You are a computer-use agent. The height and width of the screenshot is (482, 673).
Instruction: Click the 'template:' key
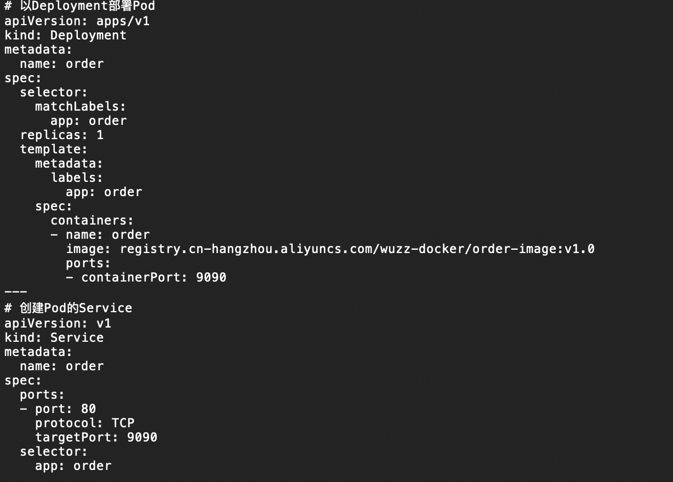tap(54, 149)
